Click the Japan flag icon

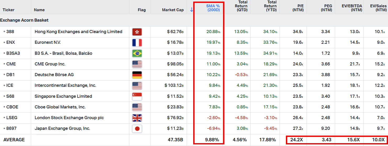tap(137, 129)
